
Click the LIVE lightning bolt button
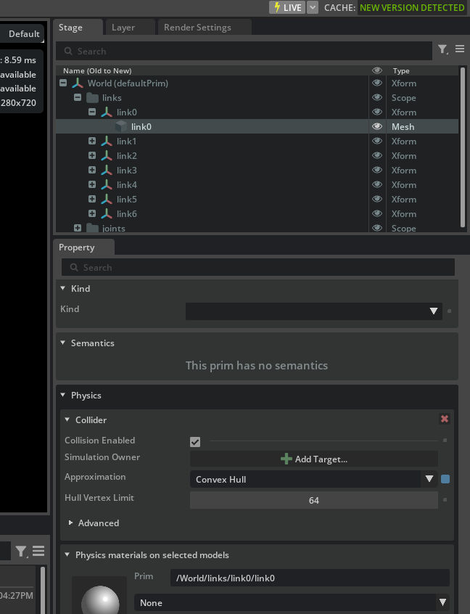[287, 7]
